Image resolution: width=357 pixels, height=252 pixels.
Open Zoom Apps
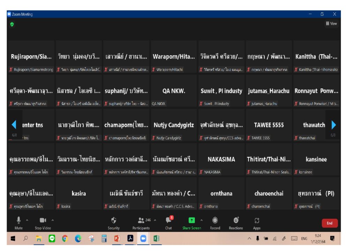(x=257, y=223)
